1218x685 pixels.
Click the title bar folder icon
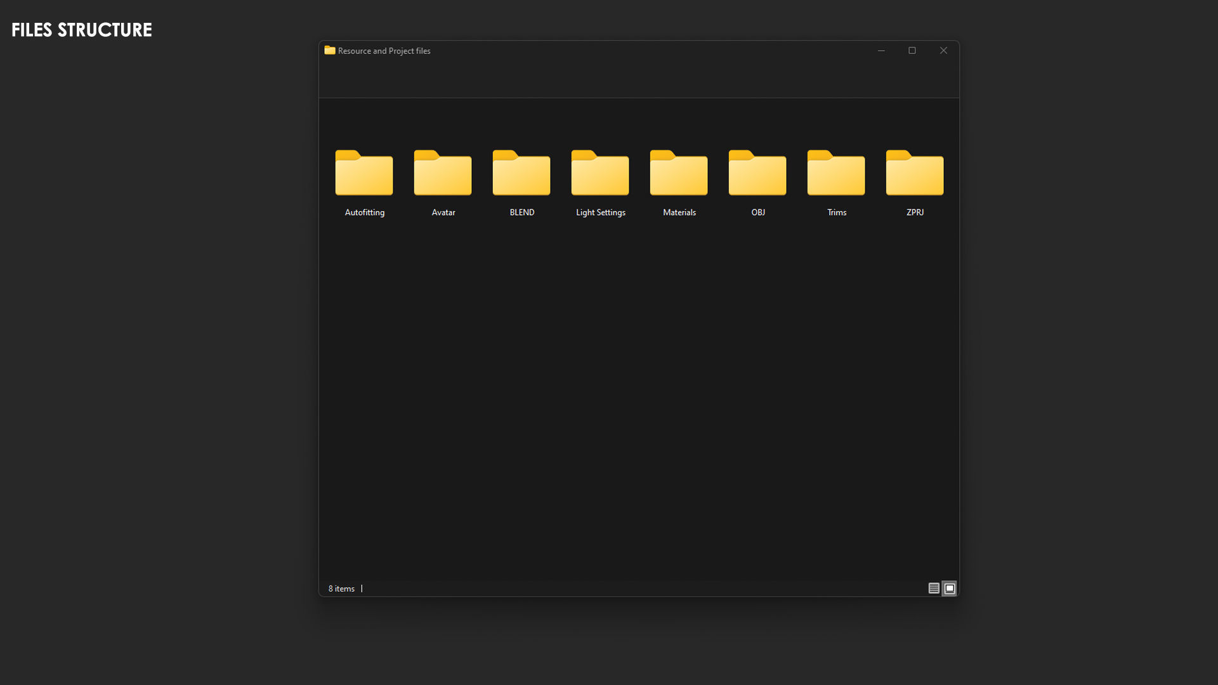[330, 50]
